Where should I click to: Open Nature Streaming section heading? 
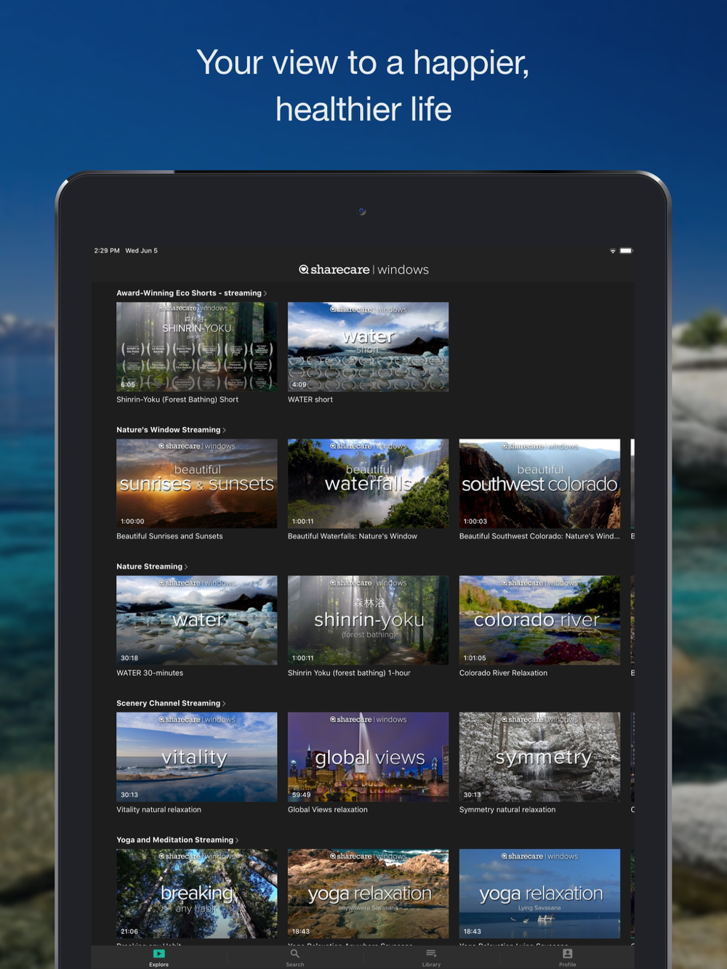(x=149, y=567)
